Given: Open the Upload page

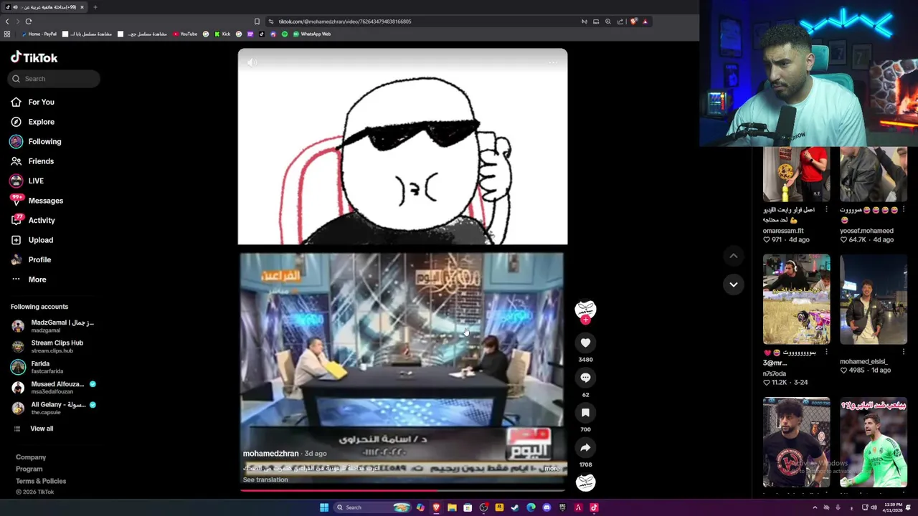Looking at the screenshot, I should tap(32, 240).
